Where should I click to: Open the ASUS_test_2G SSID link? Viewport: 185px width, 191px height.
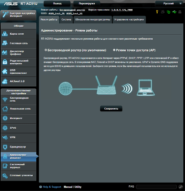[x=56, y=14]
